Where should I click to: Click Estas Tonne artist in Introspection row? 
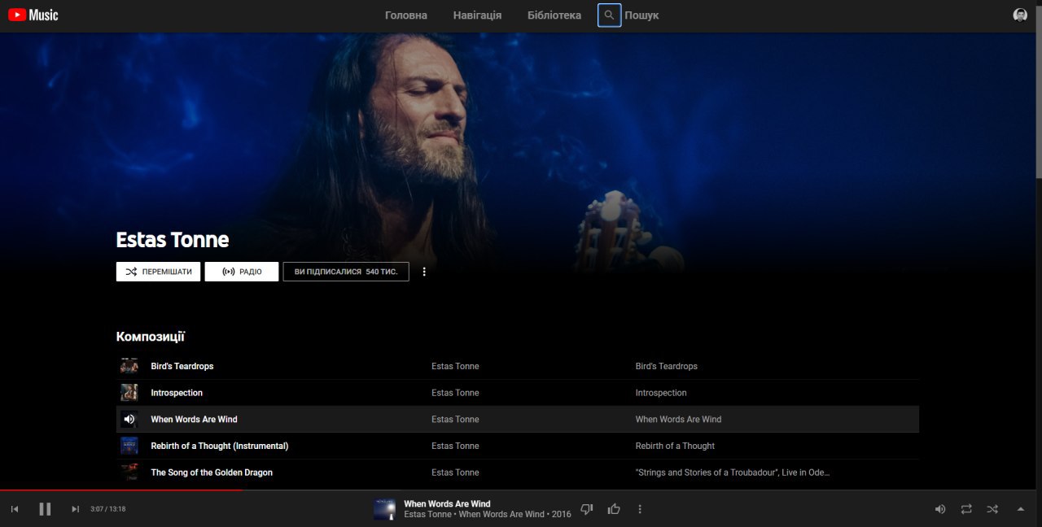click(x=455, y=393)
